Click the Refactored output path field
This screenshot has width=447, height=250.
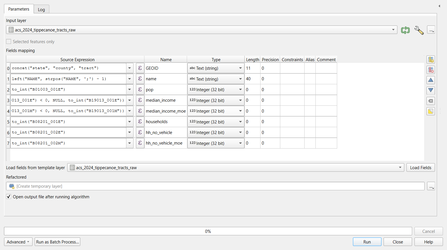point(215,186)
